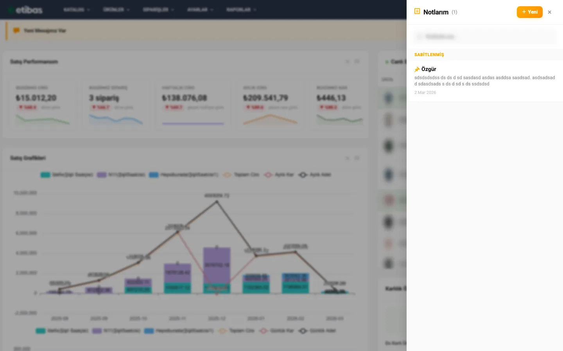Toggle the Aylık Adet legend series

[315, 175]
